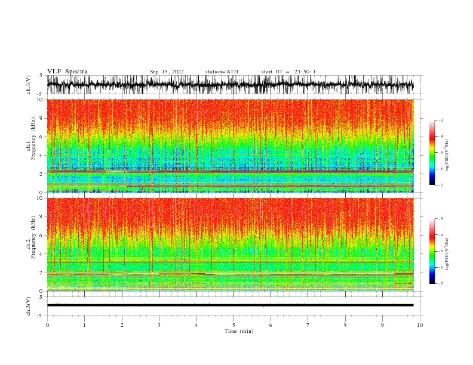Click the lower 'log(PSD)(V²/Hz)' colorbar label
Viewport: 473px width, 365px height.
coord(447,254)
